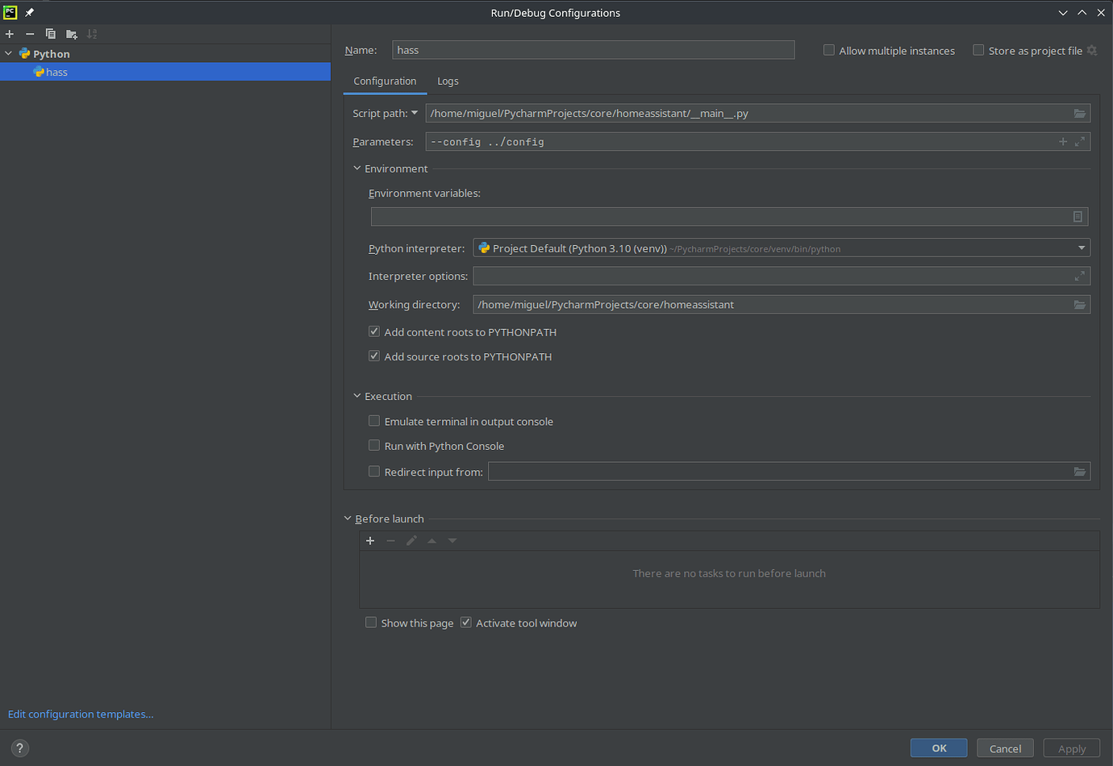Open the environment variables editor
Viewport: 1113px width, 766px height.
pos(1078,216)
